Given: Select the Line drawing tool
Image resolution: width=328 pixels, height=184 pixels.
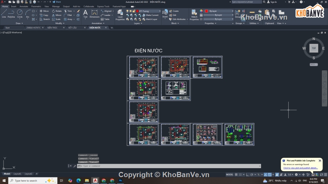Looking at the screenshot, I should (4, 13).
